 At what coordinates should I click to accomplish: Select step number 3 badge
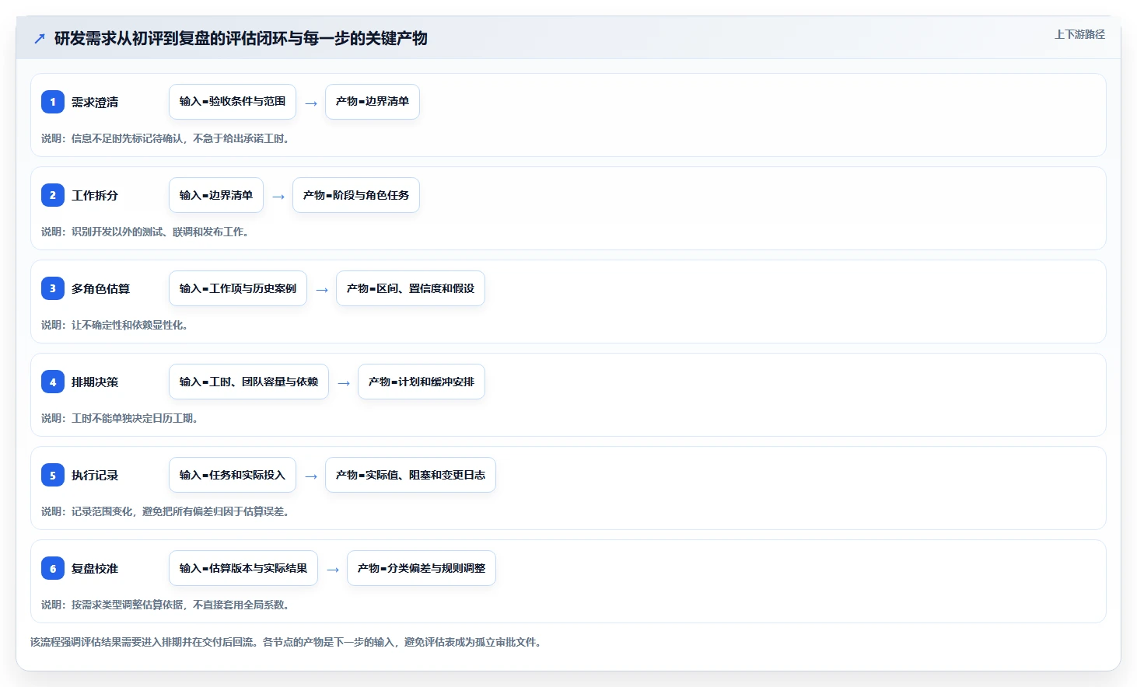tap(53, 288)
